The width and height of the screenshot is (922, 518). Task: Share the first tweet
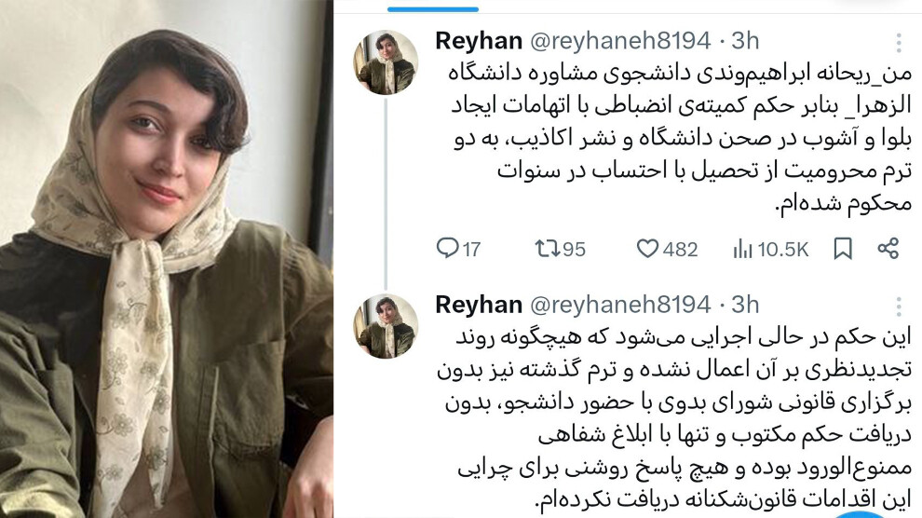[x=888, y=249]
